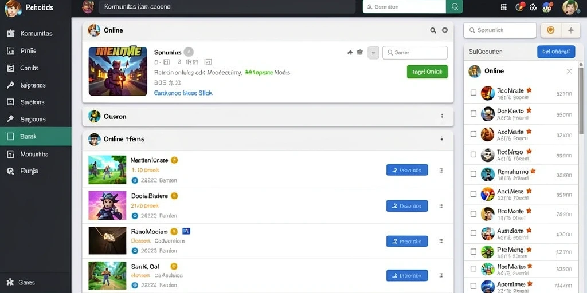
Task: Open options dots for Sank. Ool row
Action: 441,276
